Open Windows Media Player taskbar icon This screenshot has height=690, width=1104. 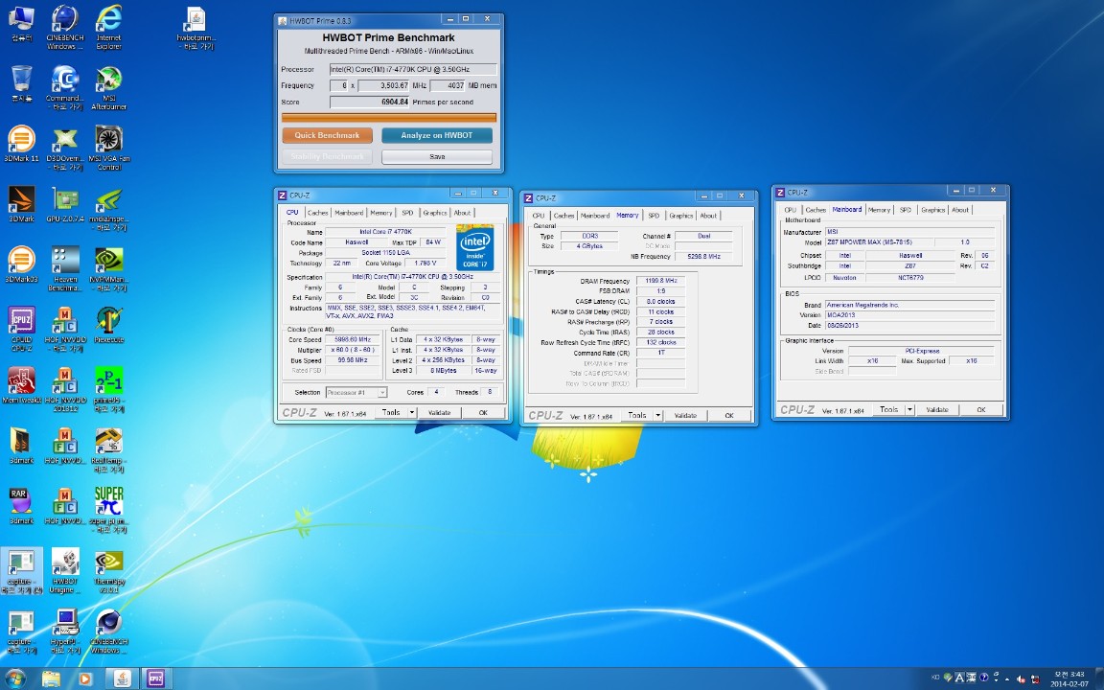click(84, 678)
